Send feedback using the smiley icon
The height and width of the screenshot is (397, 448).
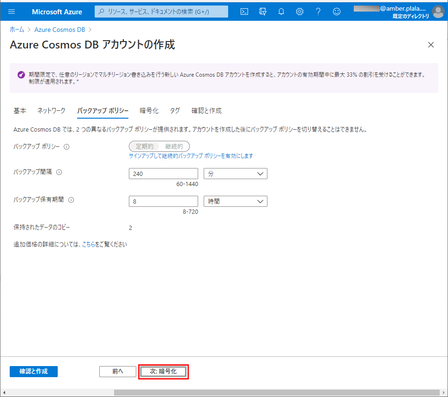click(337, 12)
